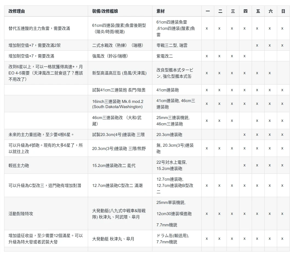Click 五 column x in 二式水戰改 row
The height and width of the screenshot is (254, 290).
257,45
